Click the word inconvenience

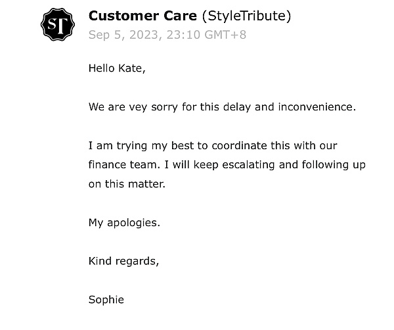tap(317, 106)
